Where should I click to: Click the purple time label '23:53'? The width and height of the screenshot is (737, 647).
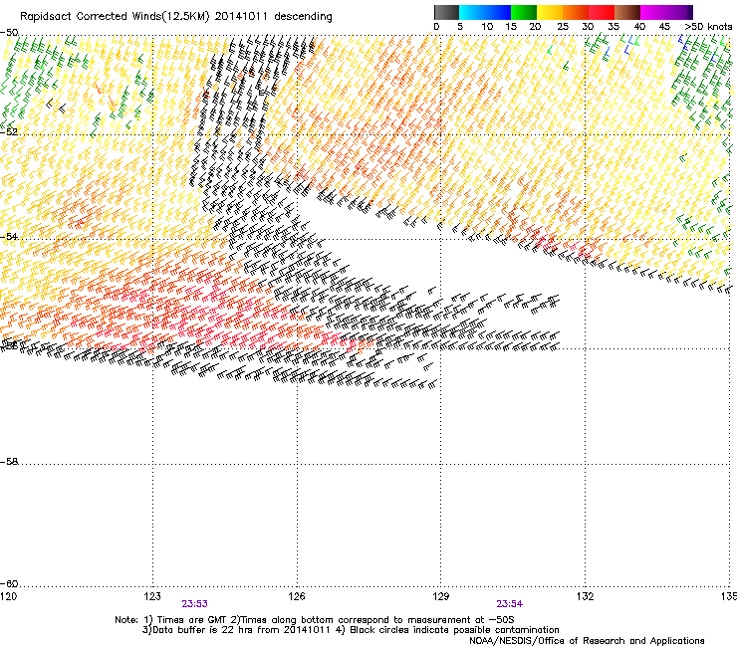(194, 604)
